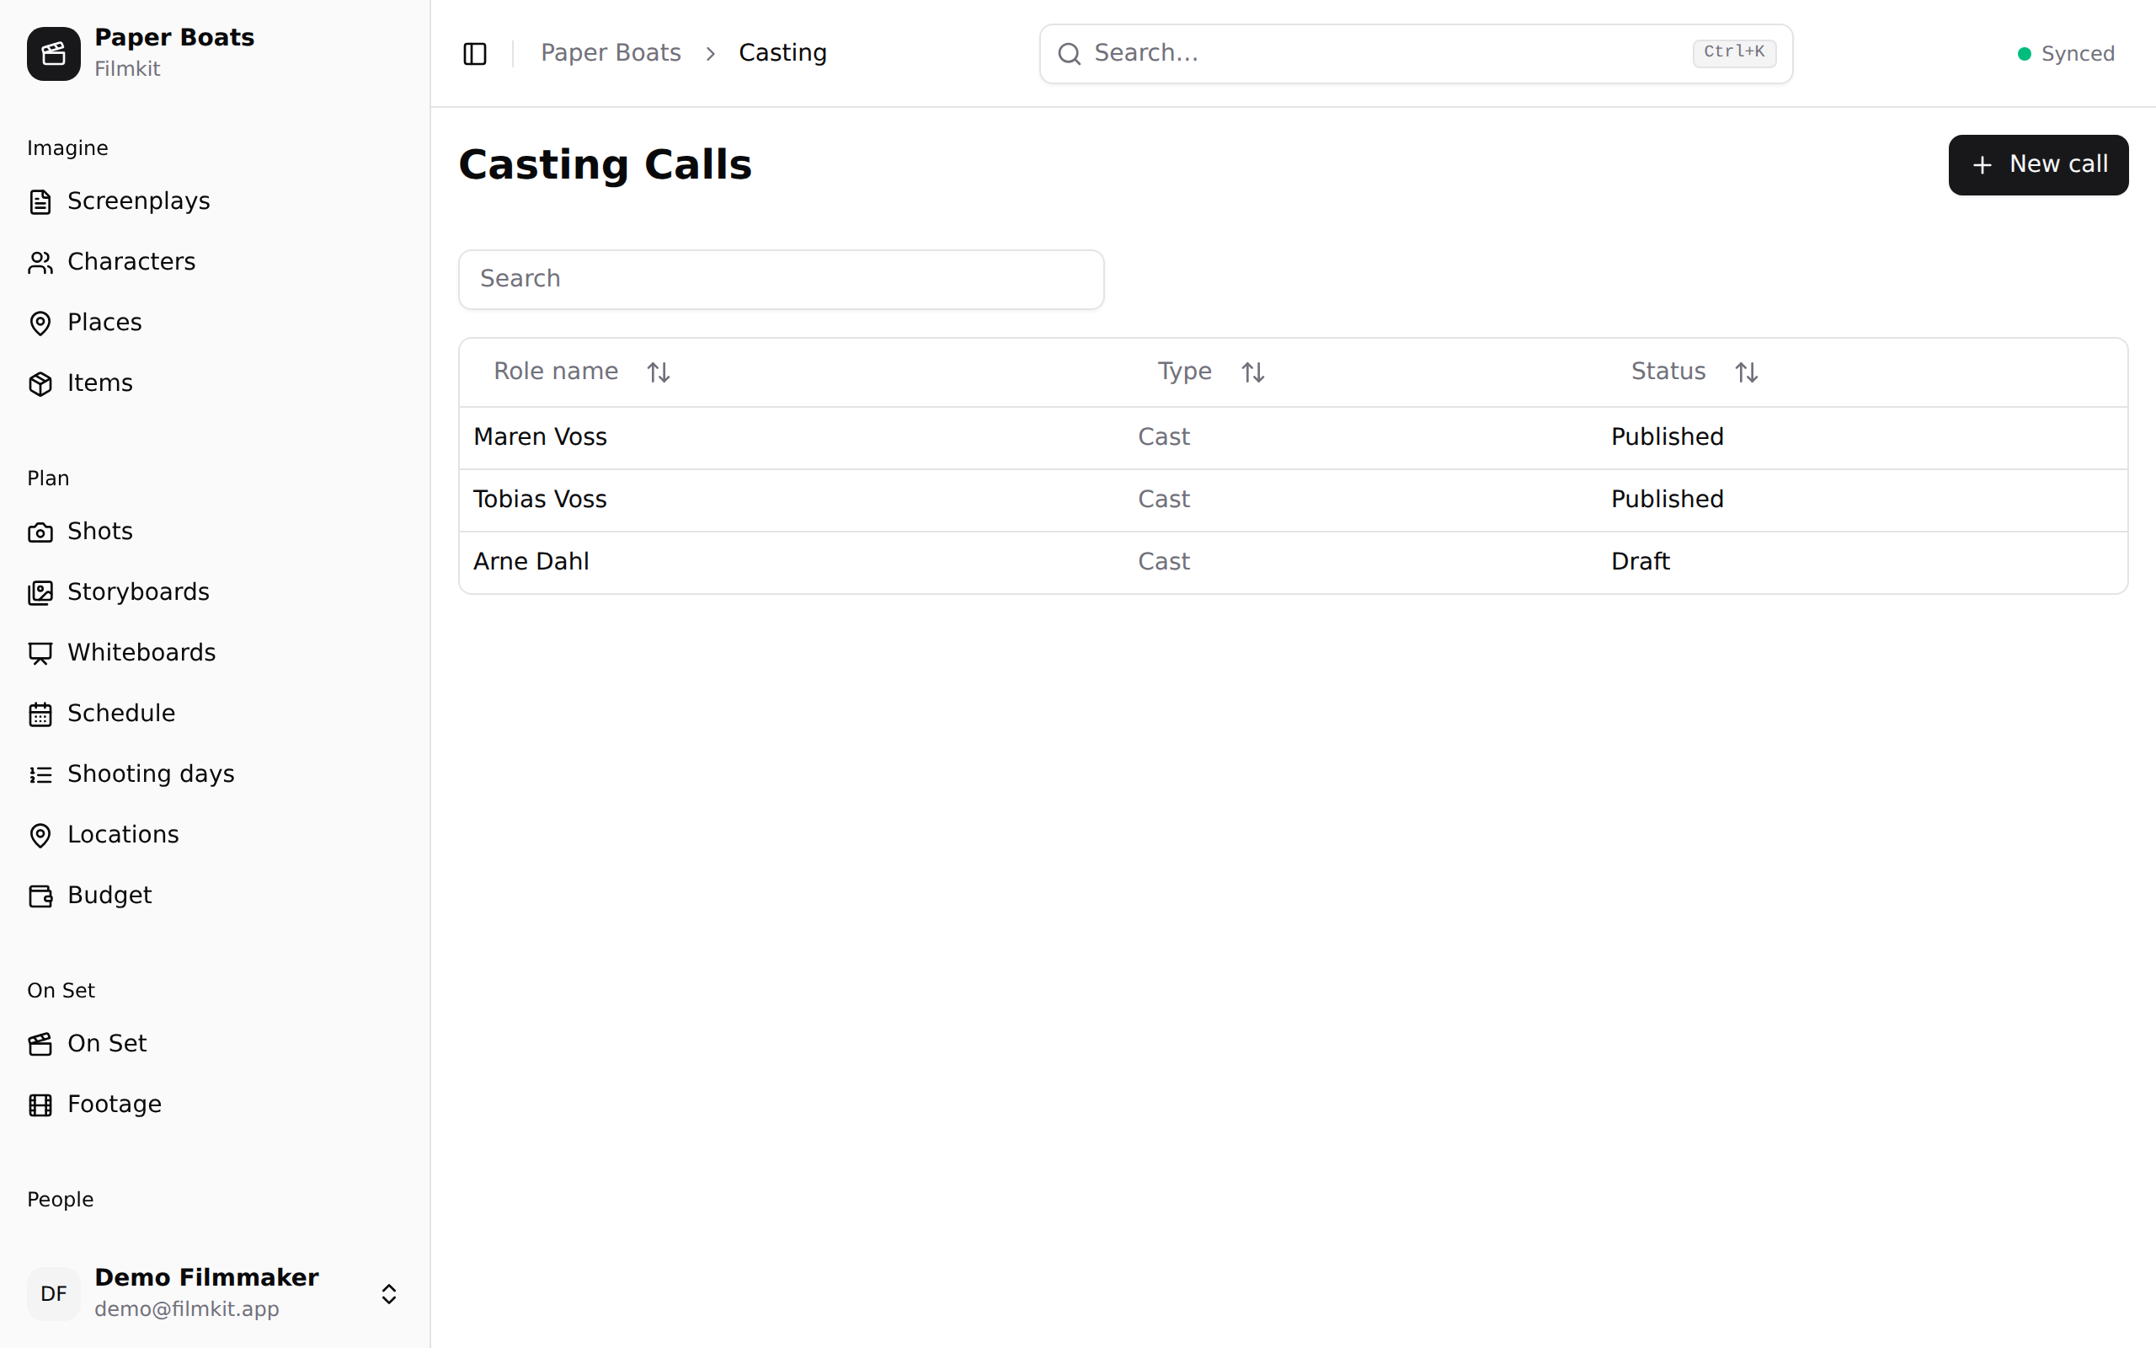Click the Role name column header
Screen dimensions: 2156x1348
[582, 372]
